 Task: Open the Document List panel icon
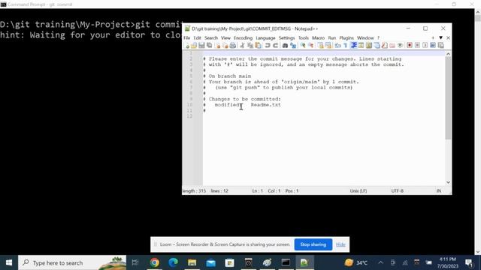tap(377, 46)
